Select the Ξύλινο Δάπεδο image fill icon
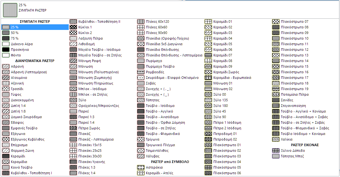340x177 pixels. 276,151
